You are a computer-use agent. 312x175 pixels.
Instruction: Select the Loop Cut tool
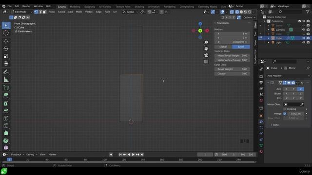[6, 118]
